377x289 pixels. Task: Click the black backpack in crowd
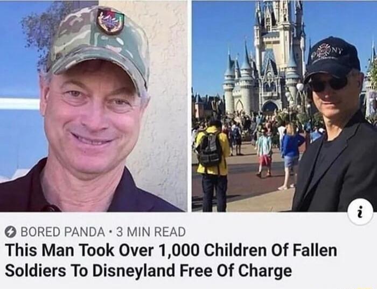[x=210, y=149]
